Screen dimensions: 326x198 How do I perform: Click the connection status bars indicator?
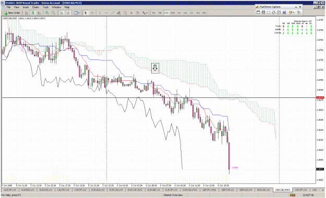[293, 195]
